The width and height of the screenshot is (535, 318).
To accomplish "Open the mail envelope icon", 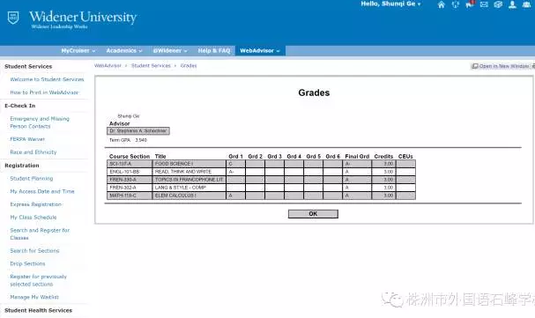I will [484, 4].
